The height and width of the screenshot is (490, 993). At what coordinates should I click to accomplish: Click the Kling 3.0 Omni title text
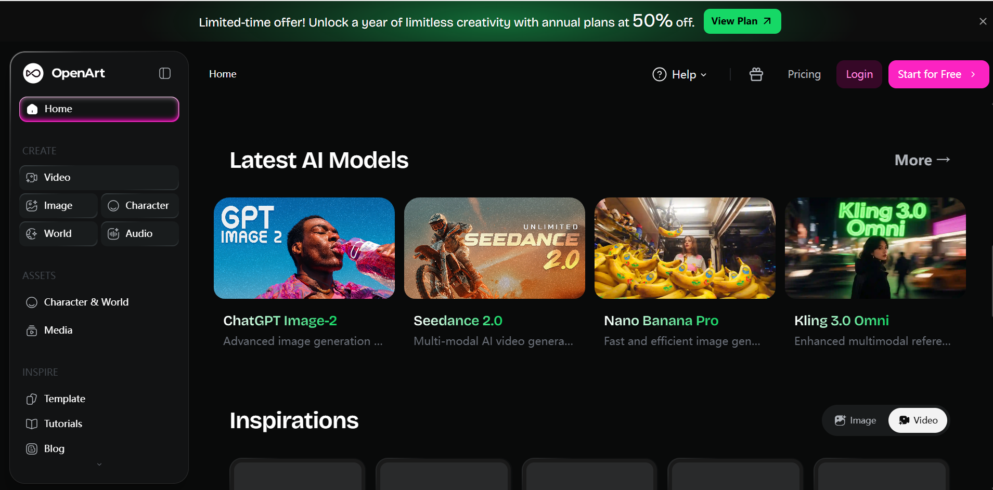click(842, 321)
